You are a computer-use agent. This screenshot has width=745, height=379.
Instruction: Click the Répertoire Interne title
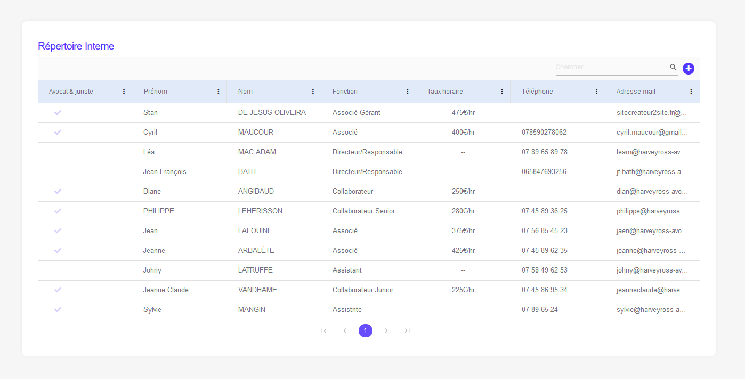click(x=76, y=46)
